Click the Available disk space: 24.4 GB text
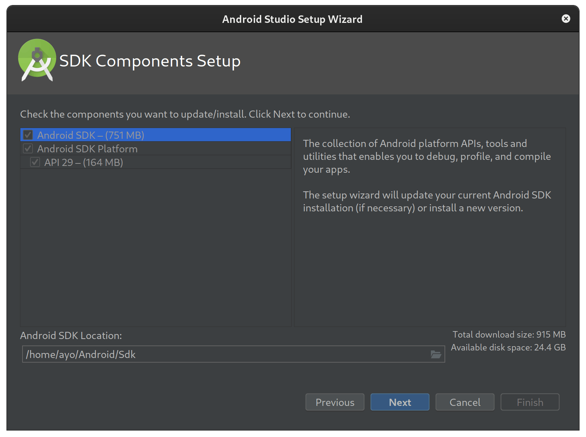This screenshot has width=586, height=437. coord(508,348)
